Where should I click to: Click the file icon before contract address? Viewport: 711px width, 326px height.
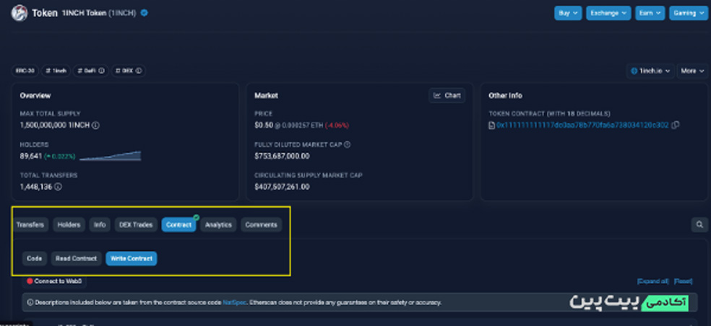[491, 125]
